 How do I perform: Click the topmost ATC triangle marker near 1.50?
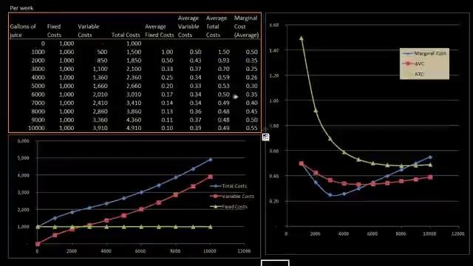(x=301, y=38)
